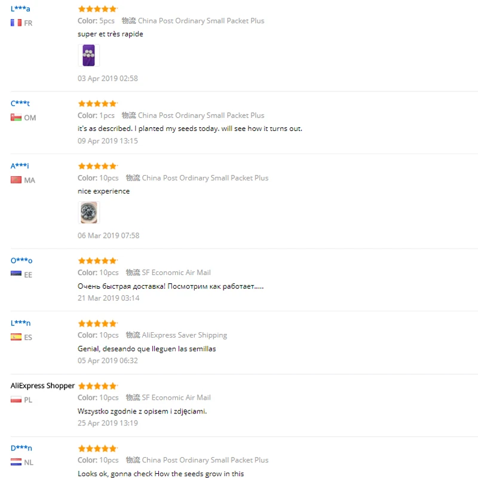The image size is (478, 478).
Task: Click the France flag icon next to FR
Action: coord(16,23)
